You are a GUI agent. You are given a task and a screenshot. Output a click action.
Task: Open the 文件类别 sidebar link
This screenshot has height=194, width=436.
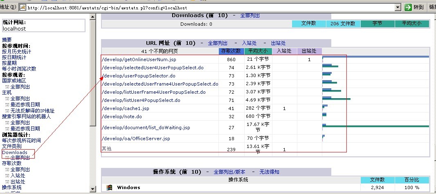coord(12,146)
